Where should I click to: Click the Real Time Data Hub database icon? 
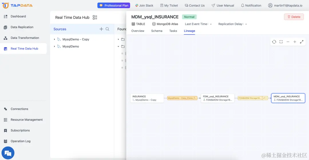pyautogui.click(x=5, y=49)
